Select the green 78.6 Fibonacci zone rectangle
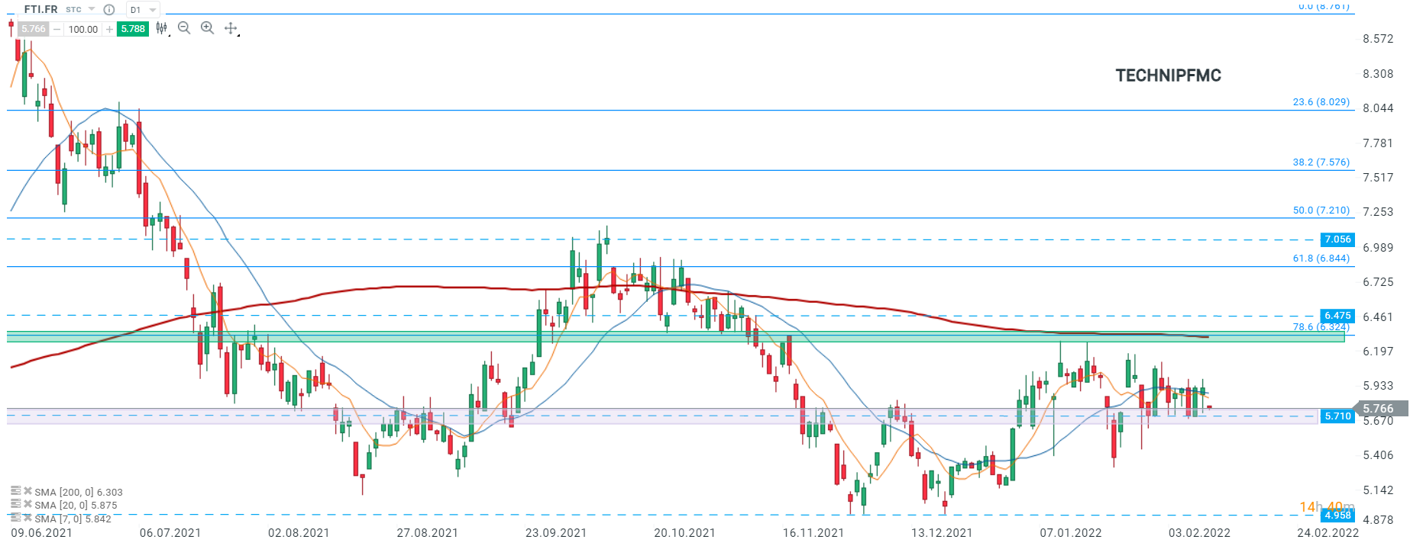 pyautogui.click(x=676, y=336)
